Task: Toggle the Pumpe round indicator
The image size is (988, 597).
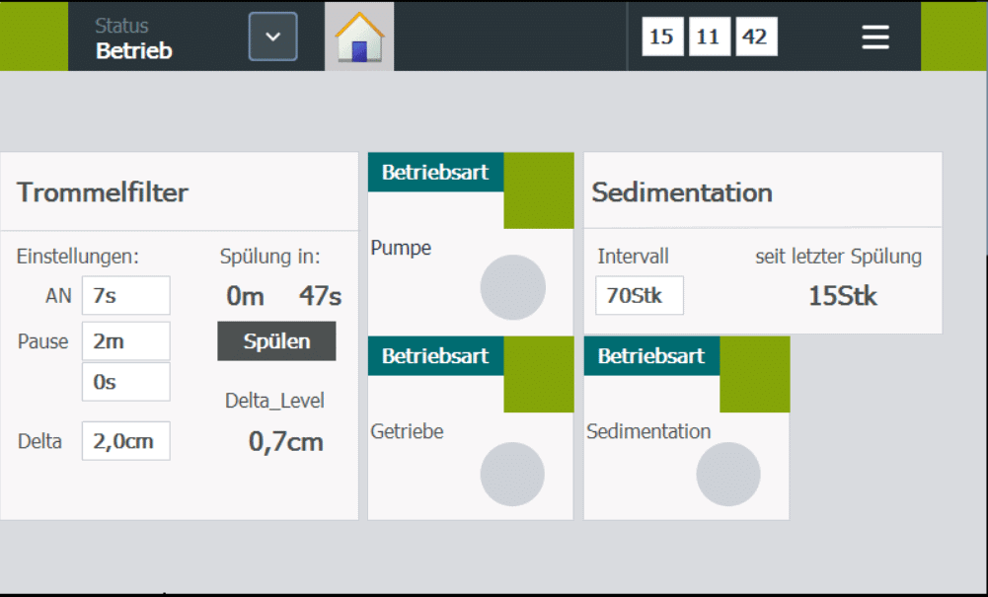Action: click(x=512, y=287)
